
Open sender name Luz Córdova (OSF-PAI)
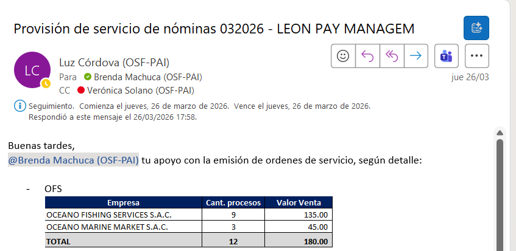coord(114,62)
